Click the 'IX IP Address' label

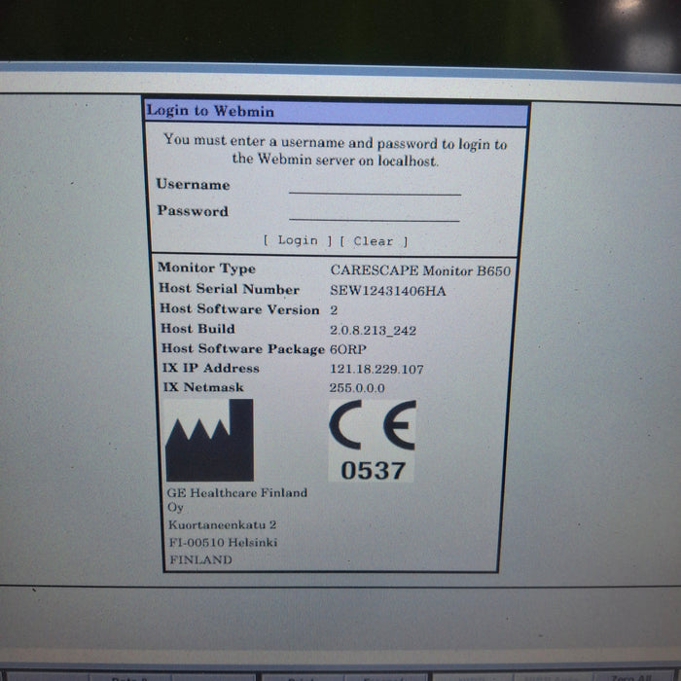[211, 368]
